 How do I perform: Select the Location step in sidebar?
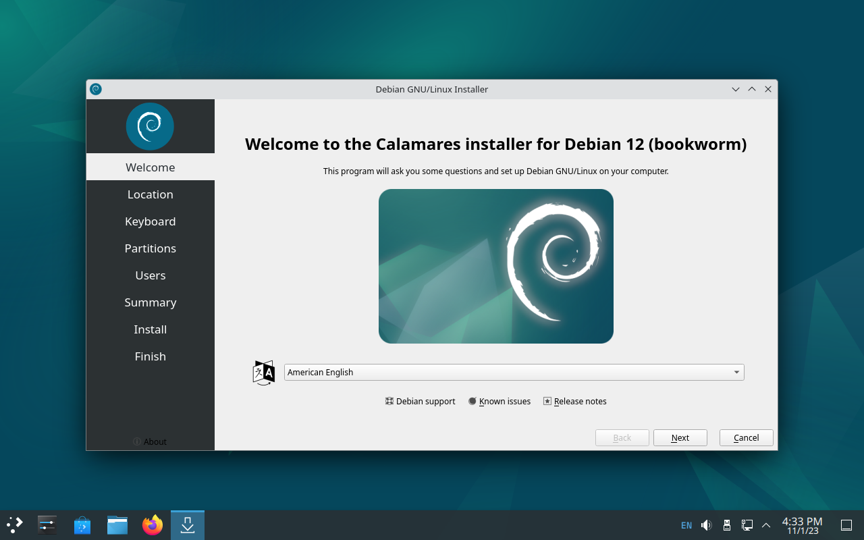click(150, 194)
